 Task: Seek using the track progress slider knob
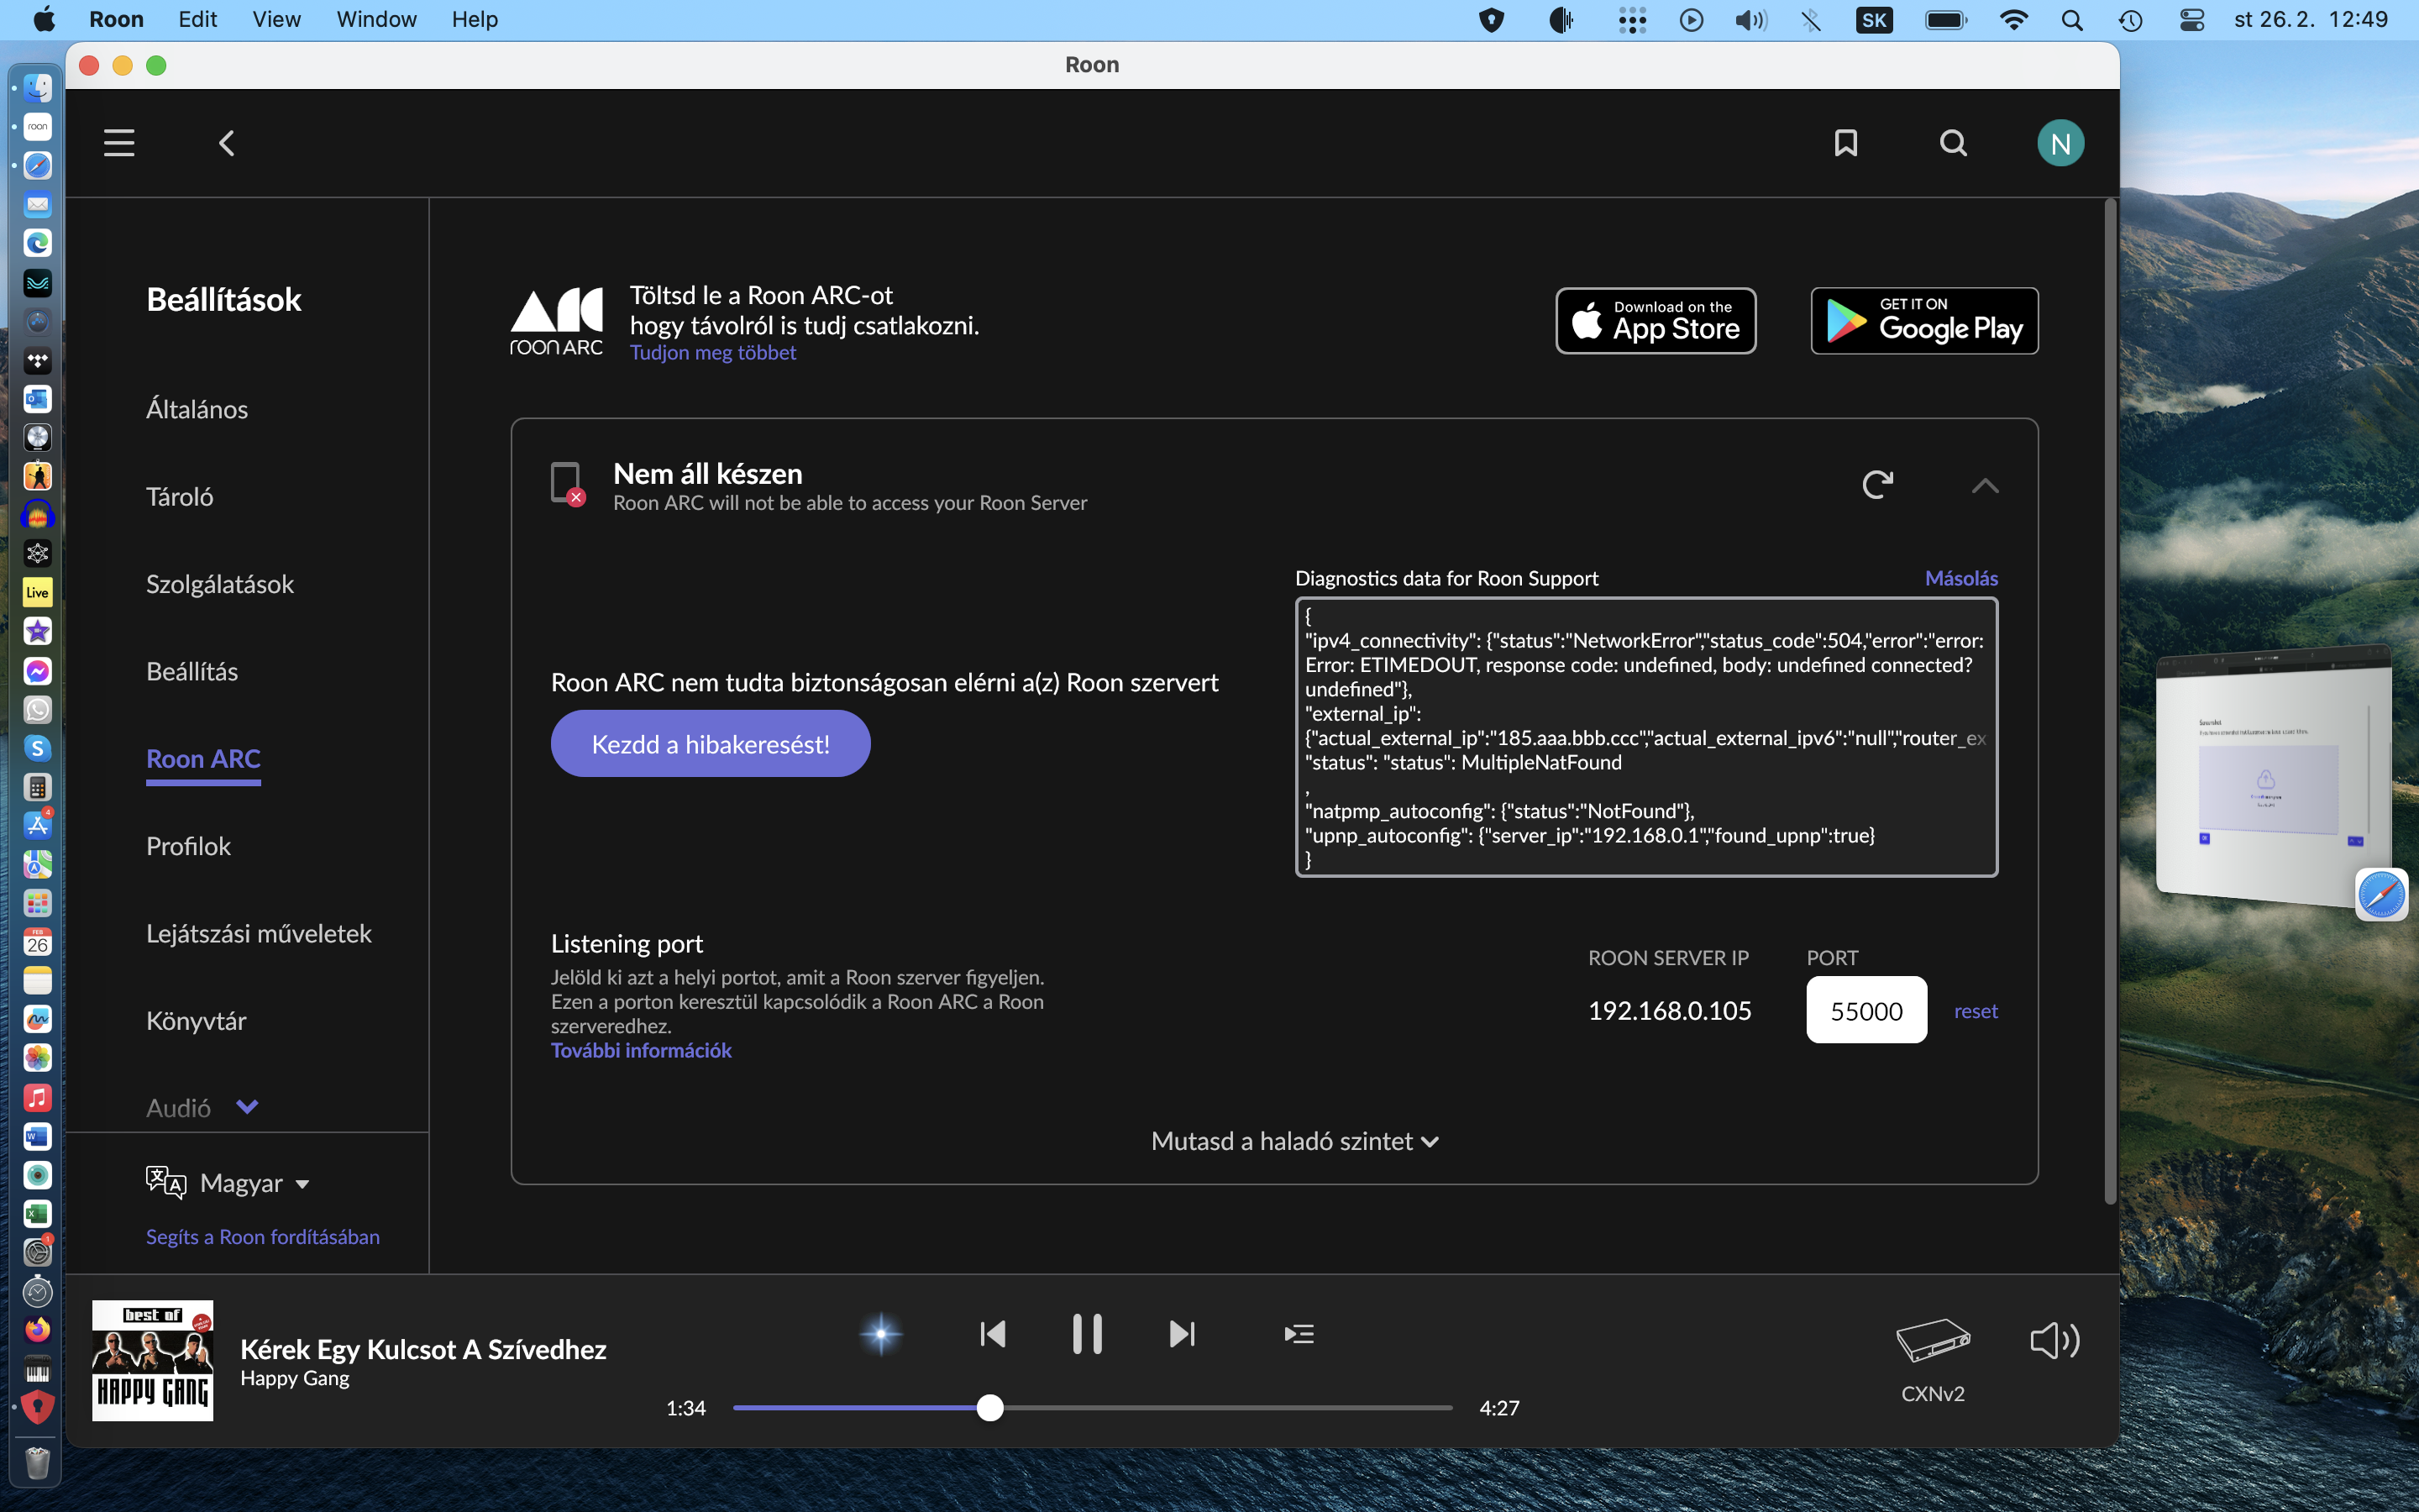click(x=989, y=1408)
